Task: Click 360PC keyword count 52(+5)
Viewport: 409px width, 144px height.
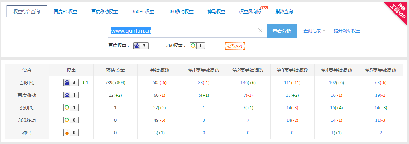Action: [159, 108]
